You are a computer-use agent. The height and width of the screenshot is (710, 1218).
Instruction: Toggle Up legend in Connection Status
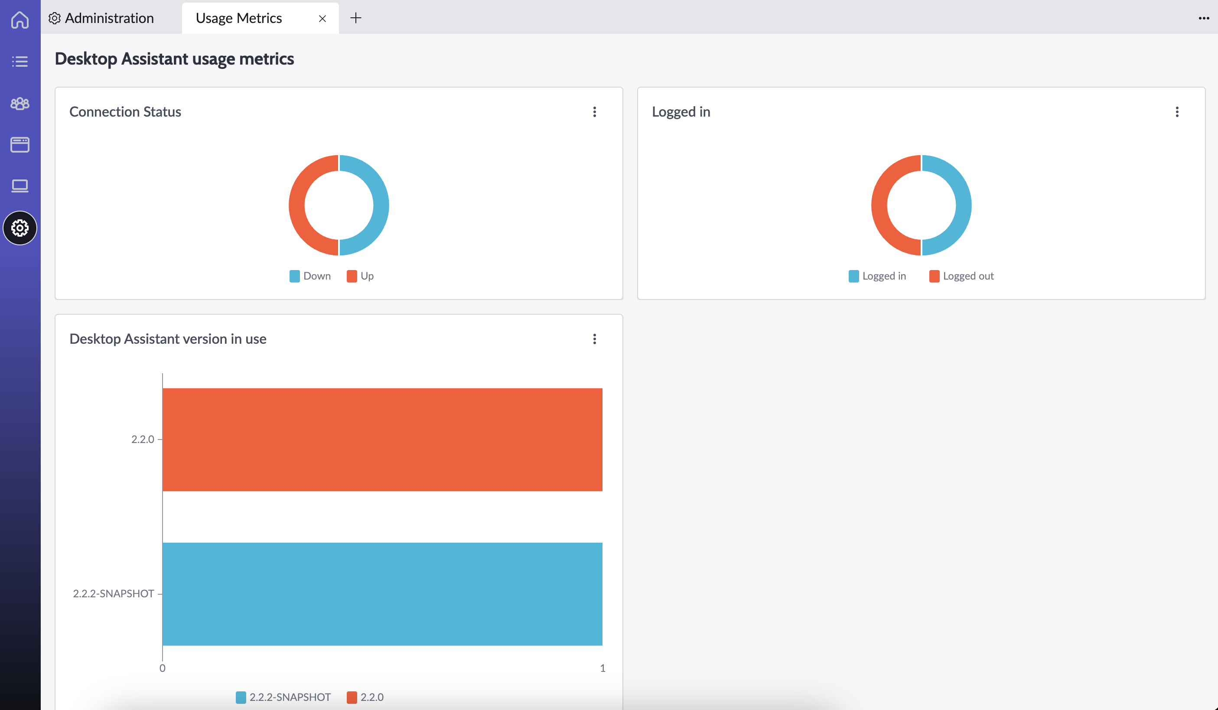360,276
